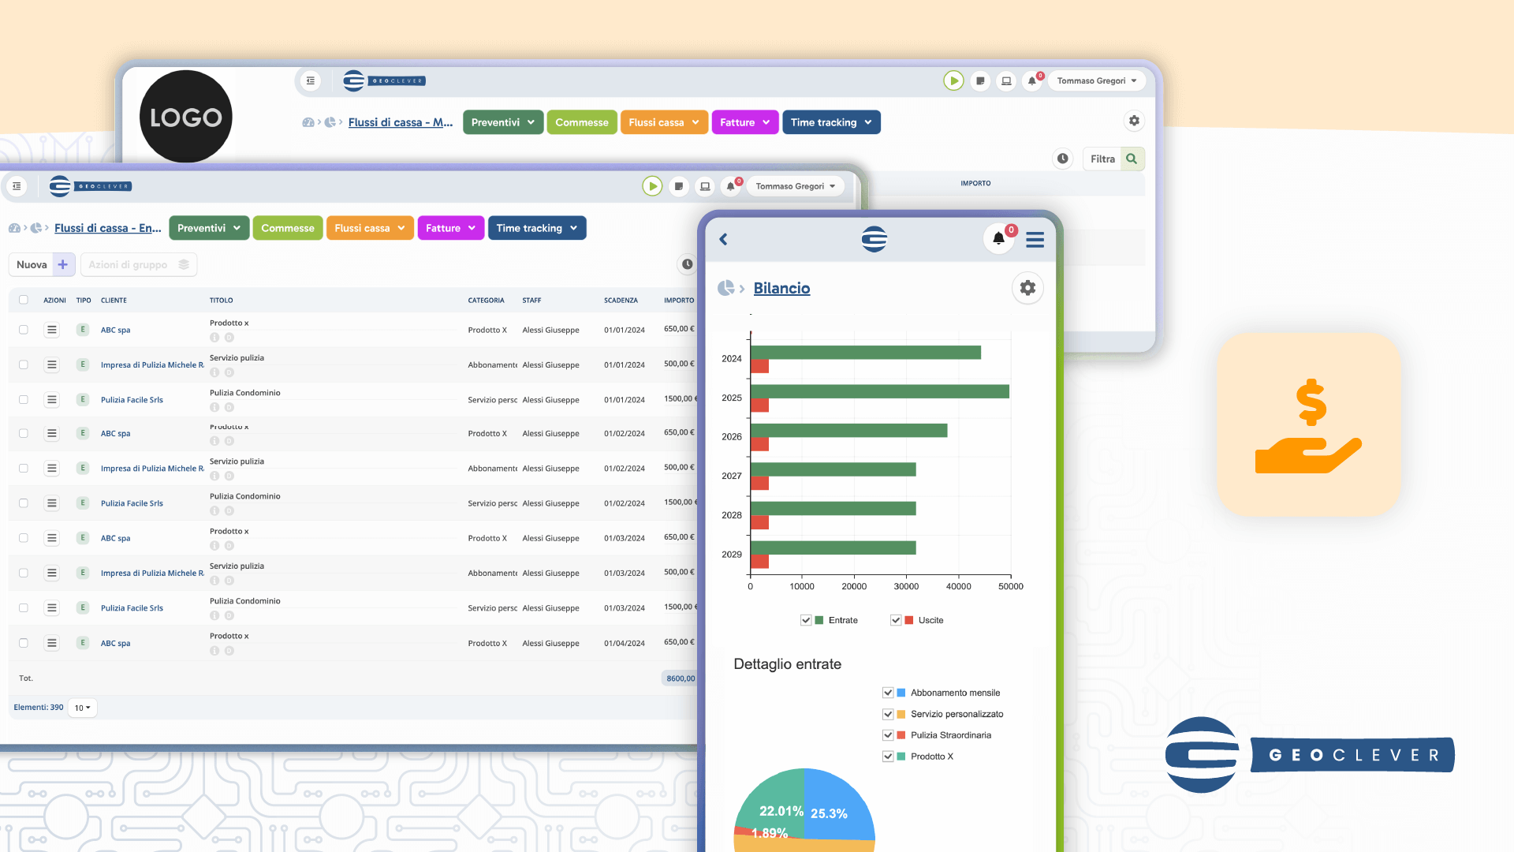Screen dimensions: 1514x852
Task: Open Commesse tab in back window
Action: (582, 122)
